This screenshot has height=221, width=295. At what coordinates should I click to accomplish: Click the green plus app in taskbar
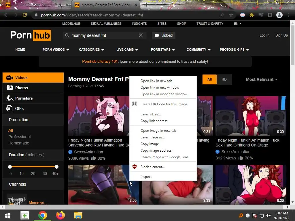[25, 215]
